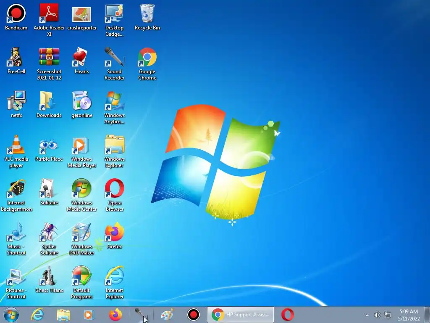Screen dimensions: 430x323
Task: Open Sound Recorder microphone taskbar icon
Action: click(141, 315)
